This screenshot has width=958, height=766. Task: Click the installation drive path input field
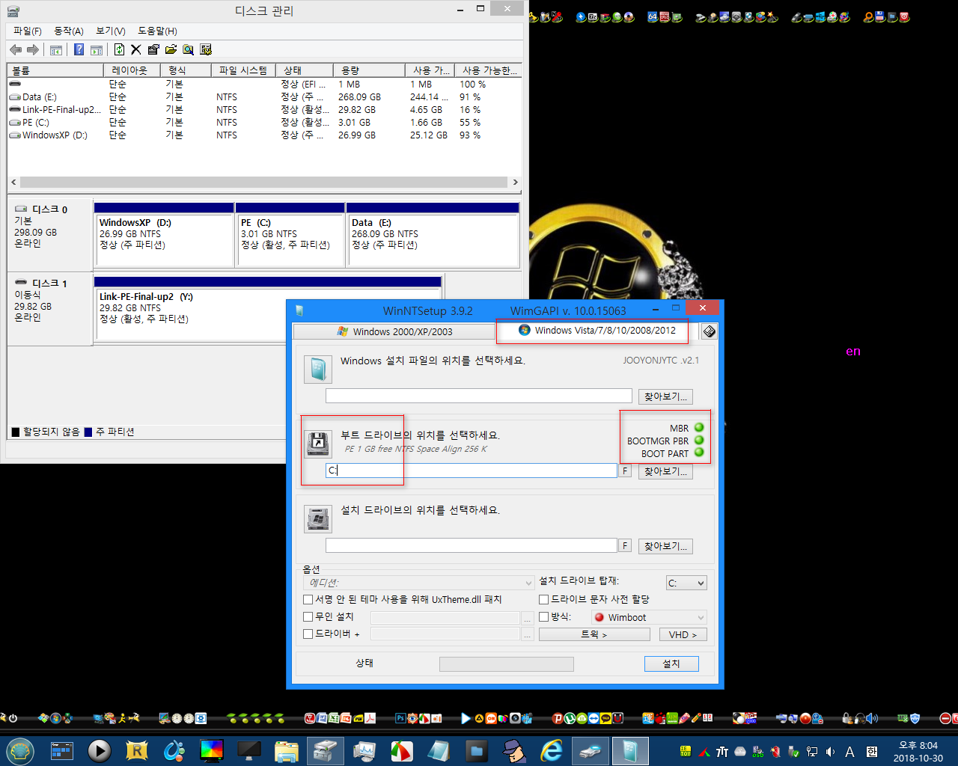click(x=472, y=545)
